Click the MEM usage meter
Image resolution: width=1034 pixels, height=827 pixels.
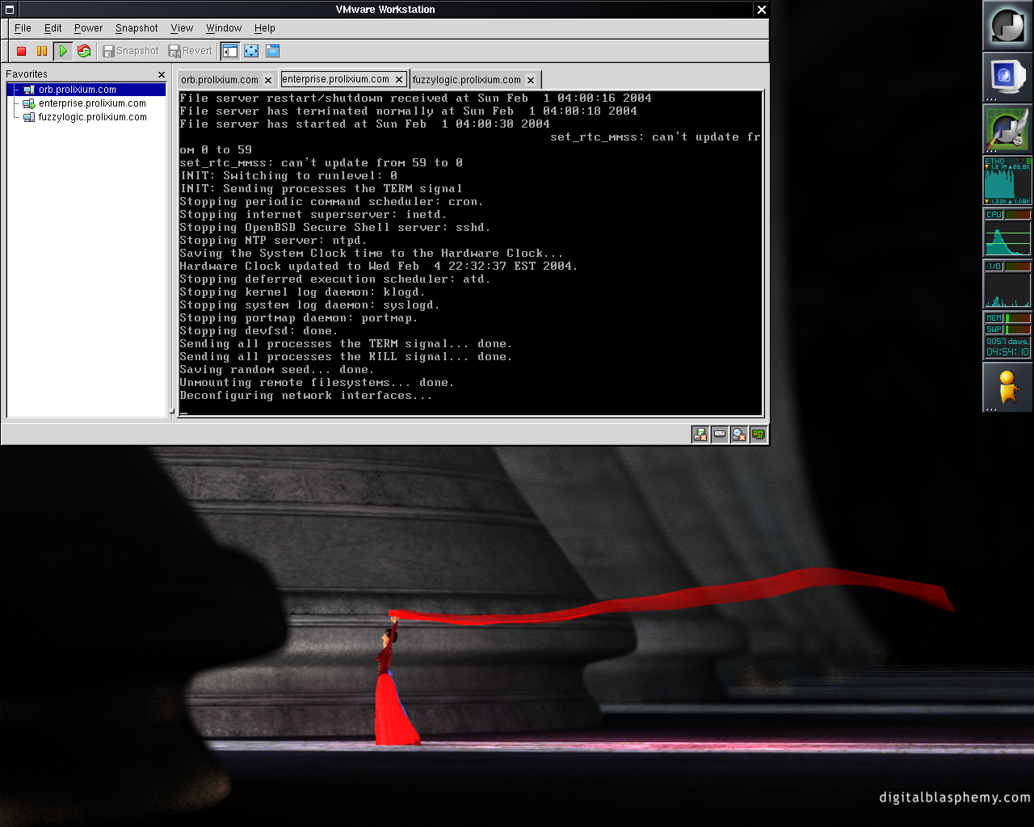click(1007, 318)
